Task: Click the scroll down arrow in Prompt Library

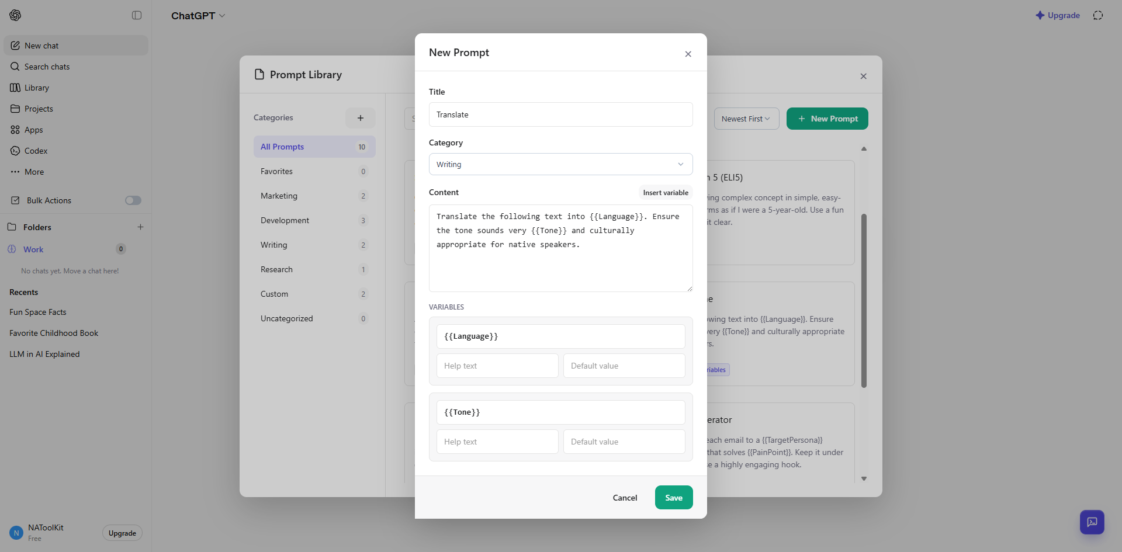Action: [864, 478]
